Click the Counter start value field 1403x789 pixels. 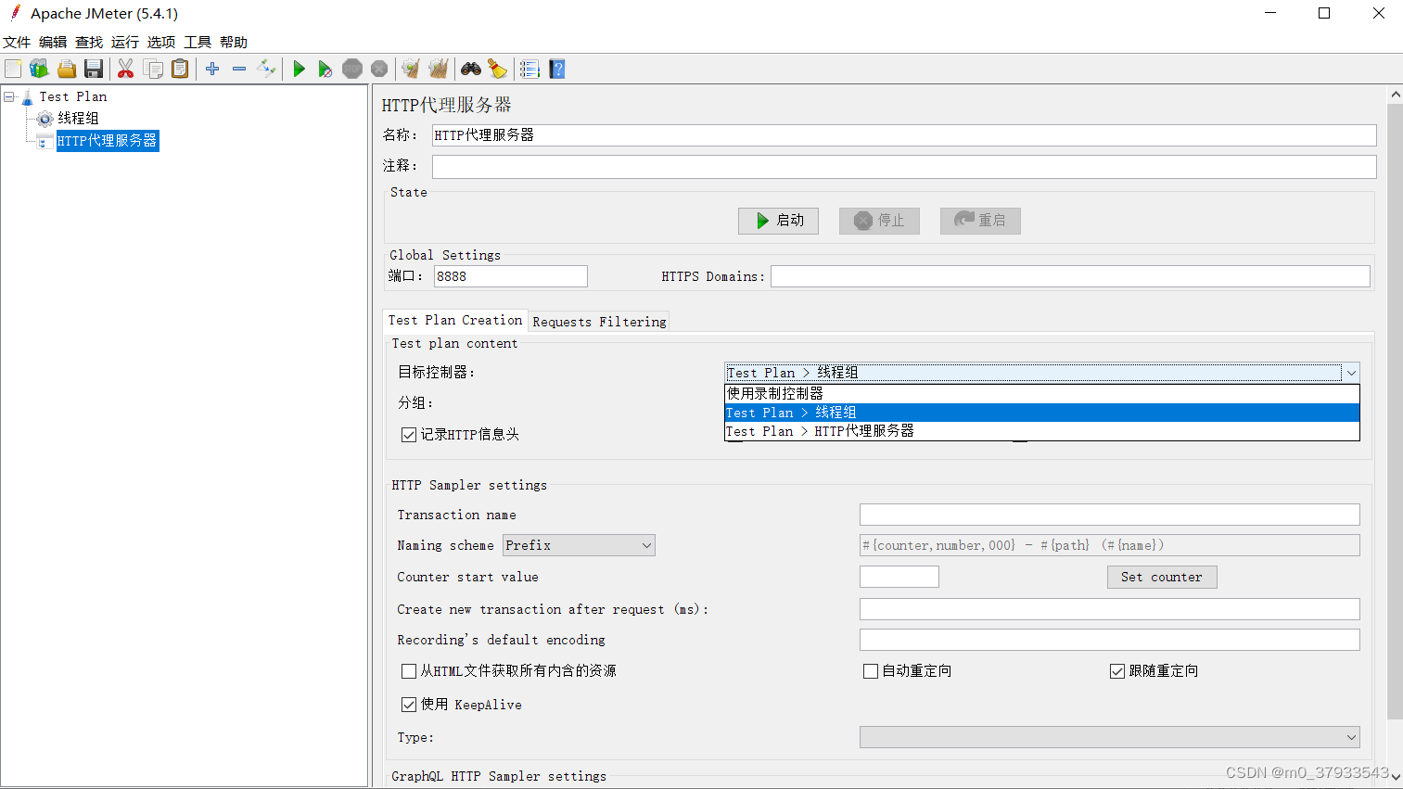tap(899, 577)
